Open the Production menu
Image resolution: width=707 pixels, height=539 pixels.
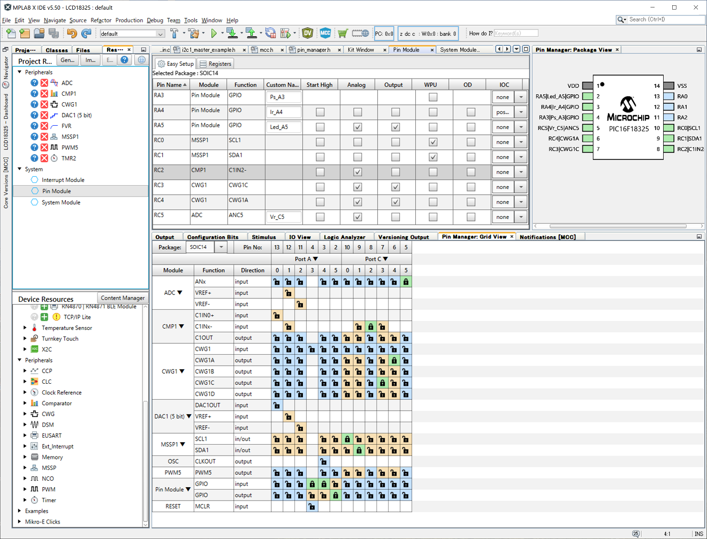[129, 20]
